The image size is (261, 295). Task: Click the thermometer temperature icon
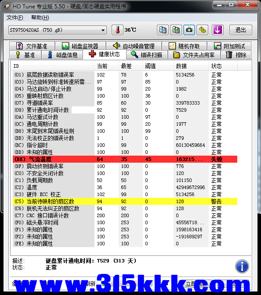[x=117, y=30]
